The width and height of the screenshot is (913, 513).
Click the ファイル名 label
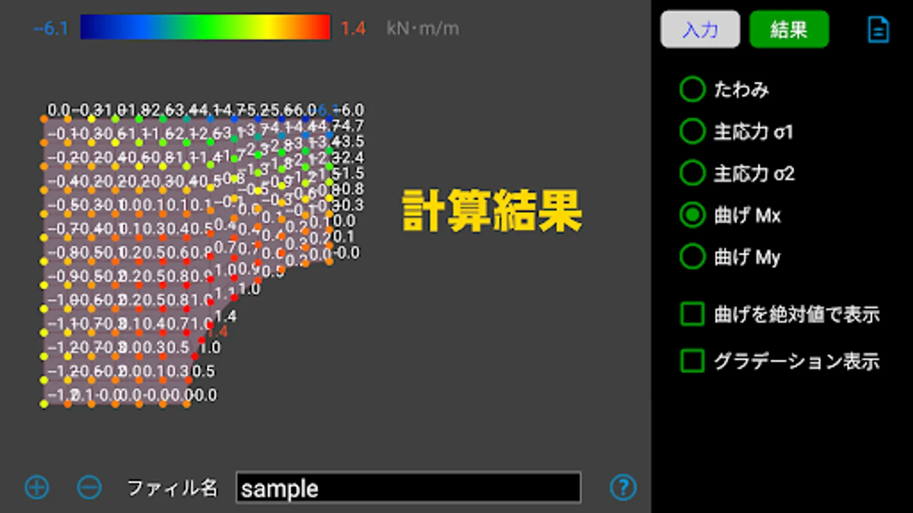172,488
